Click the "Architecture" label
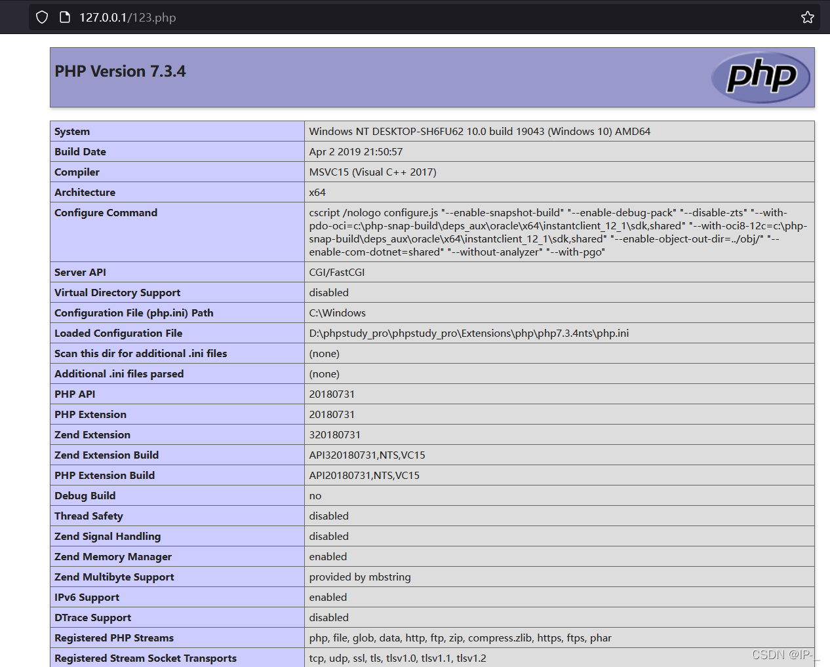 85,193
